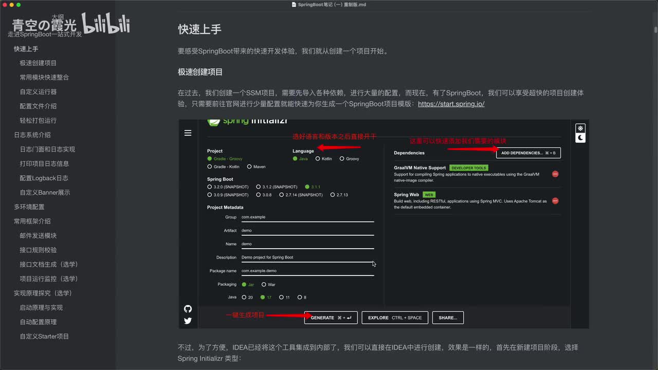Viewport: 658px width, 370px height.
Task: Open 自定义Starter项目 outline entry
Action: click(44, 337)
